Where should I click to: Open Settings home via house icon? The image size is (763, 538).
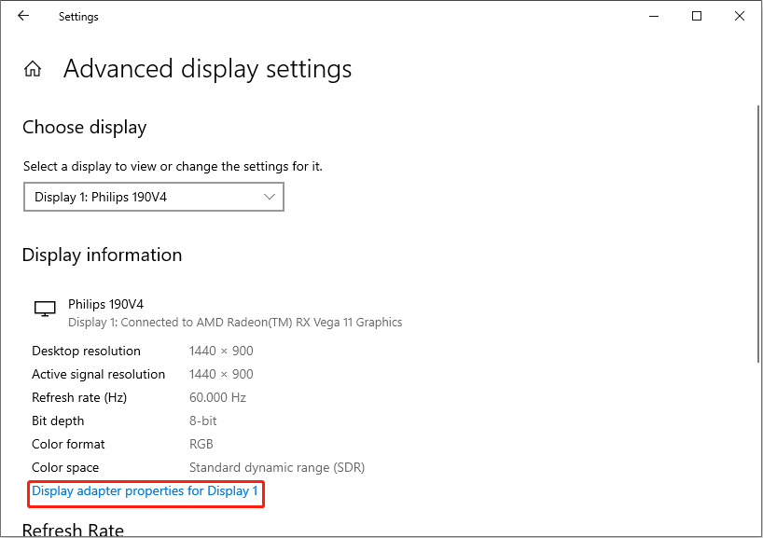point(33,69)
